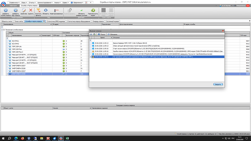Click the 'Добавить порт опроса' icon
Image resolution: width=251 pixels, height=141 pixels.
click(16, 12)
